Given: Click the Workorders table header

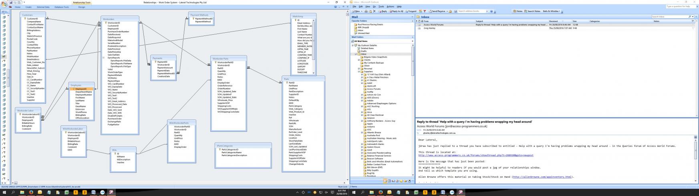Looking at the screenshot, I should 120,19.
